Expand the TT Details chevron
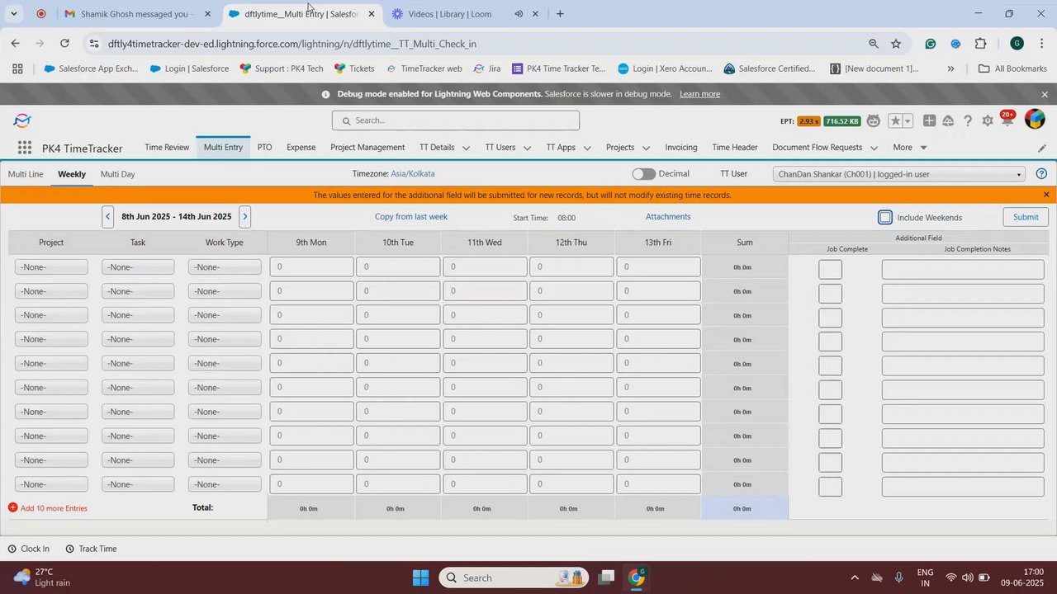Viewport: 1057px width, 594px height. [466, 148]
